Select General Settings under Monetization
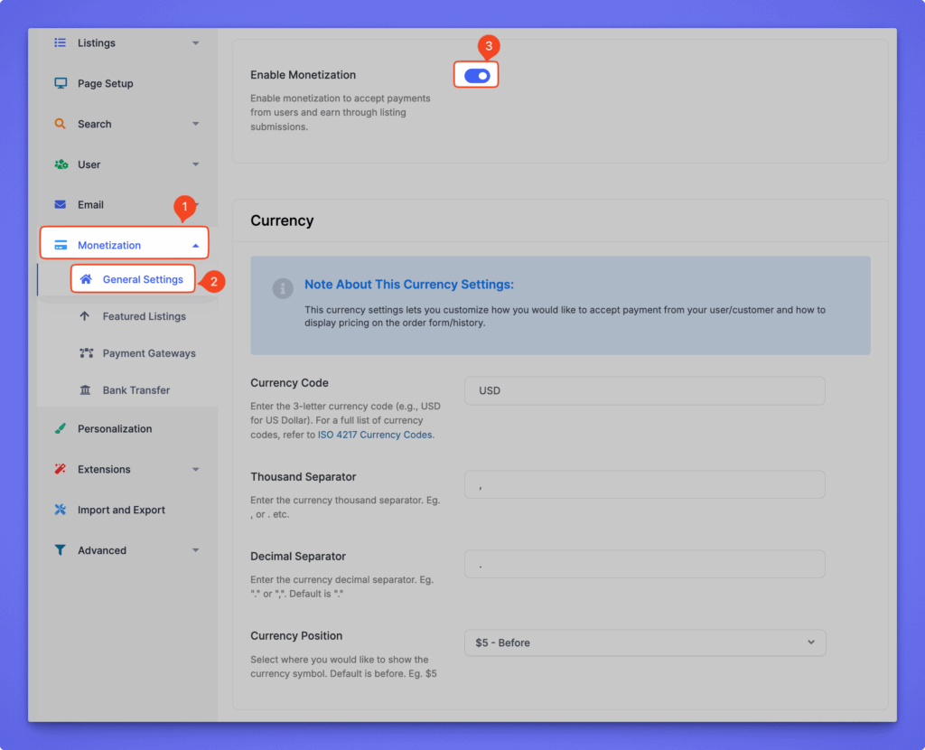Image resolution: width=925 pixels, height=750 pixels. click(x=143, y=279)
